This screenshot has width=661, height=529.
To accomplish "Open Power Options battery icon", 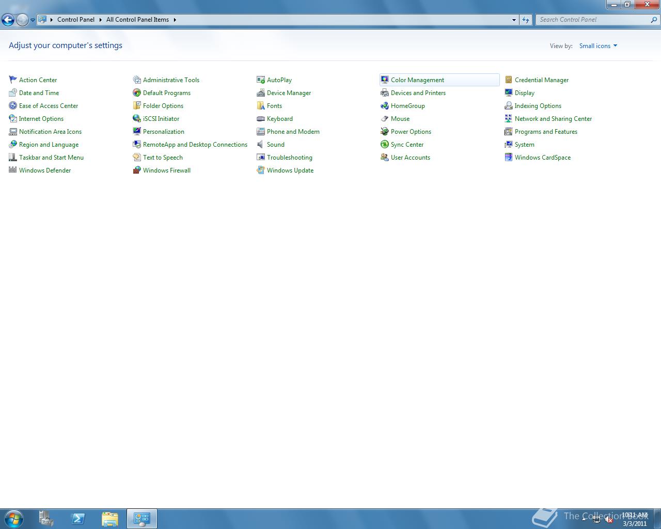I will pyautogui.click(x=385, y=131).
